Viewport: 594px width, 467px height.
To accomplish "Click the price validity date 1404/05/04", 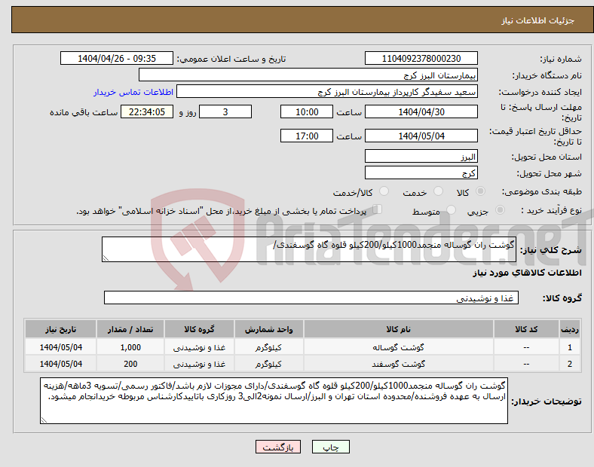I will coord(421,136).
